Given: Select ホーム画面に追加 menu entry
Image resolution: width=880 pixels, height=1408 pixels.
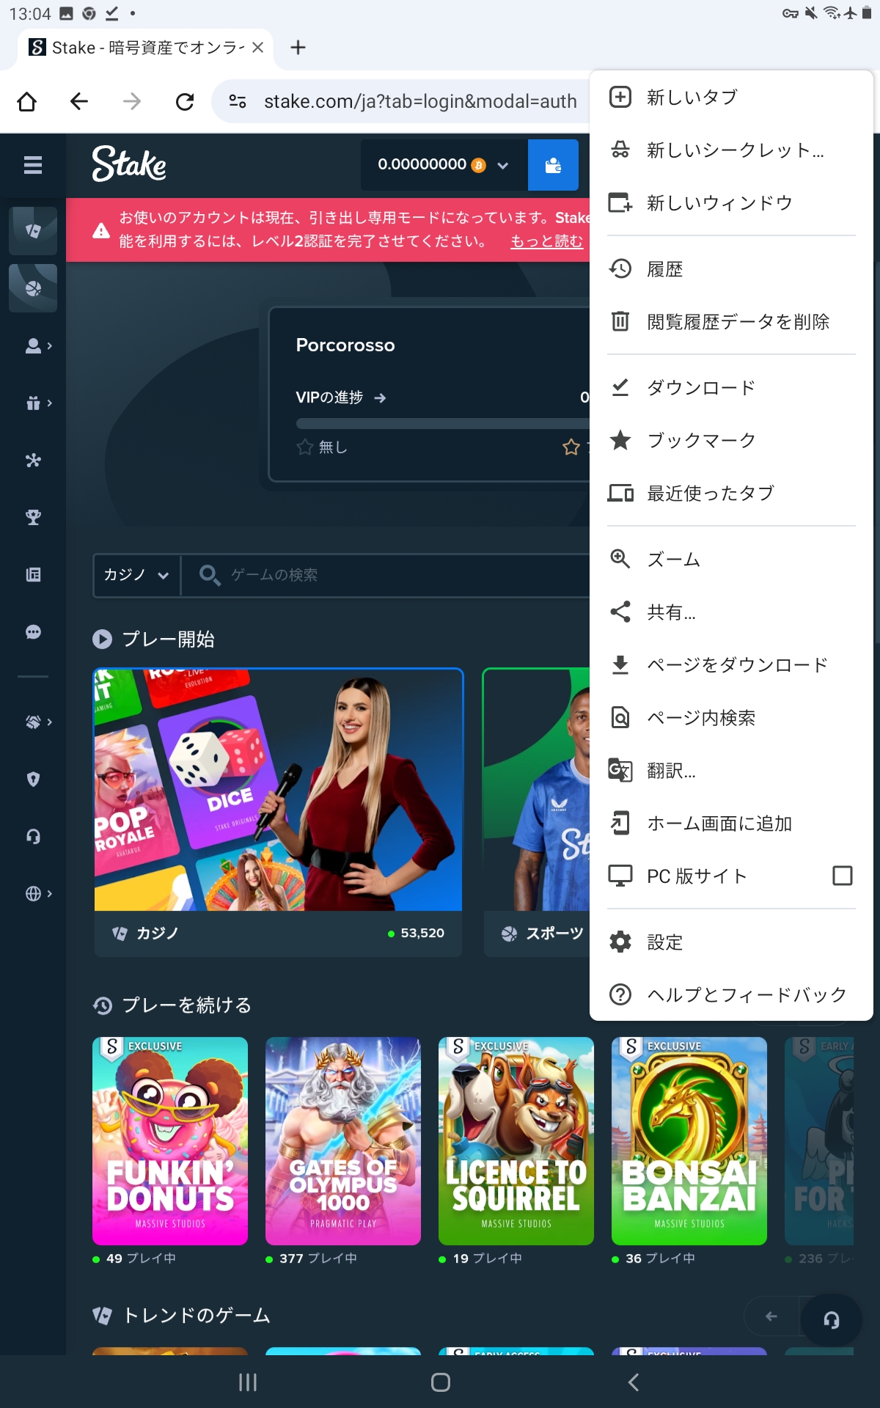Looking at the screenshot, I should pos(731,824).
